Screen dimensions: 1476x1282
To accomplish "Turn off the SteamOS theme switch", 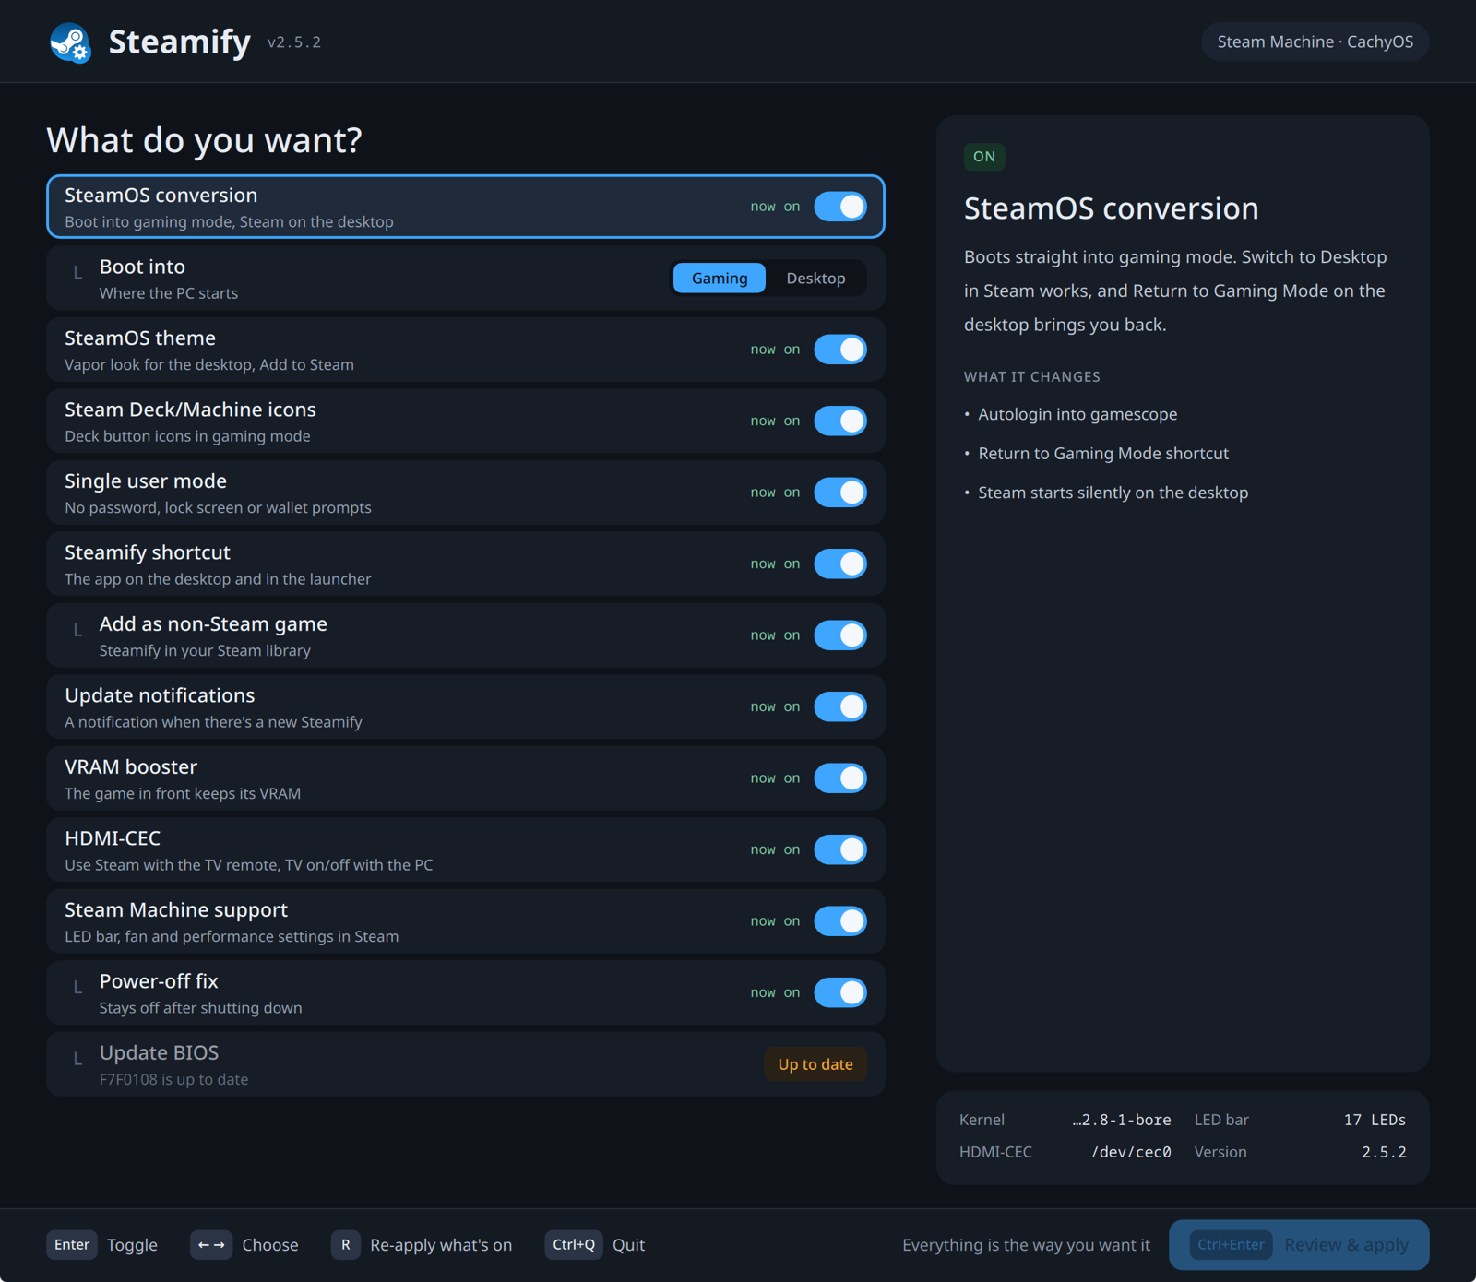I will click(840, 350).
